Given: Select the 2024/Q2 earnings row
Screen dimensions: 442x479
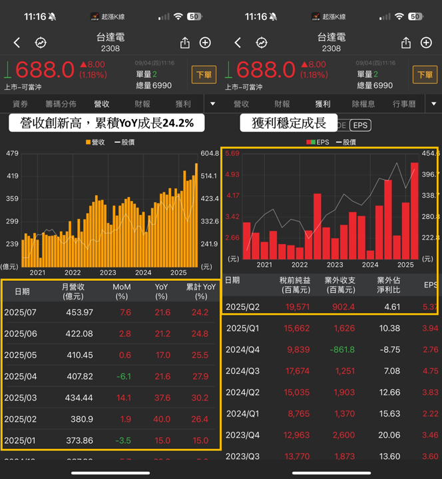Looking at the screenshot, I should (x=331, y=393).
